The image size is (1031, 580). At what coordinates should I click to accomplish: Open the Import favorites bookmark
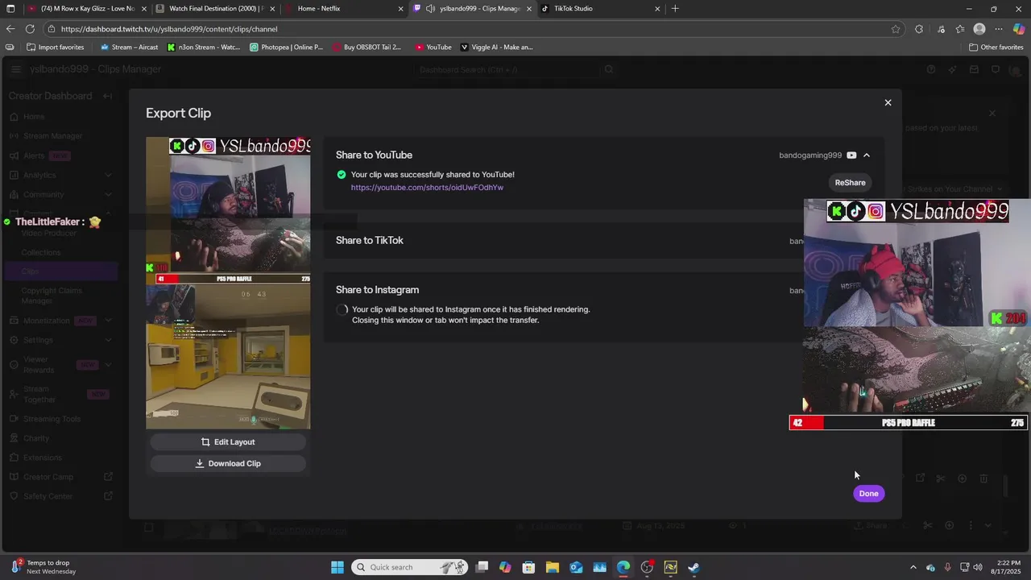55,48
